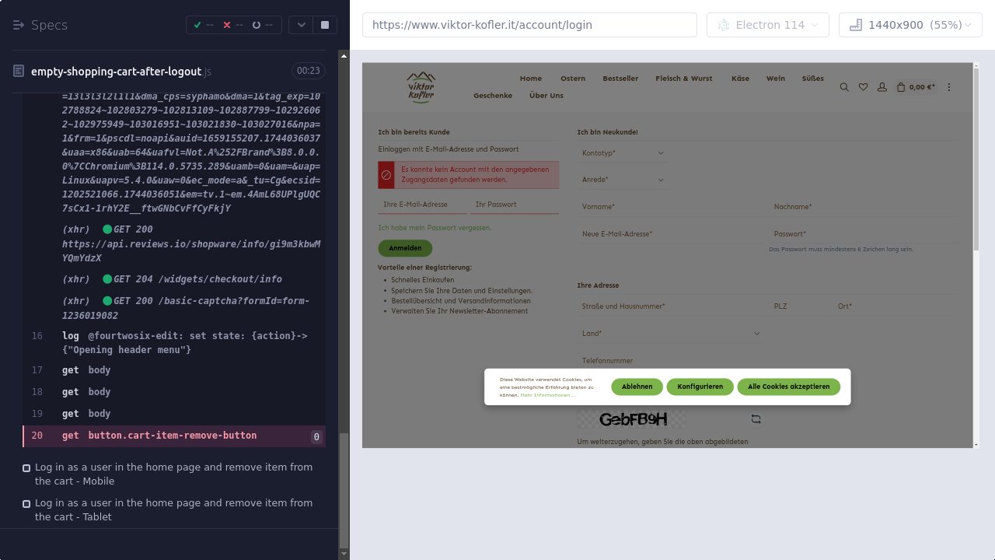Image resolution: width=995 pixels, height=560 pixels.
Task: Open the Electron 114 browser selector
Action: pos(767,25)
